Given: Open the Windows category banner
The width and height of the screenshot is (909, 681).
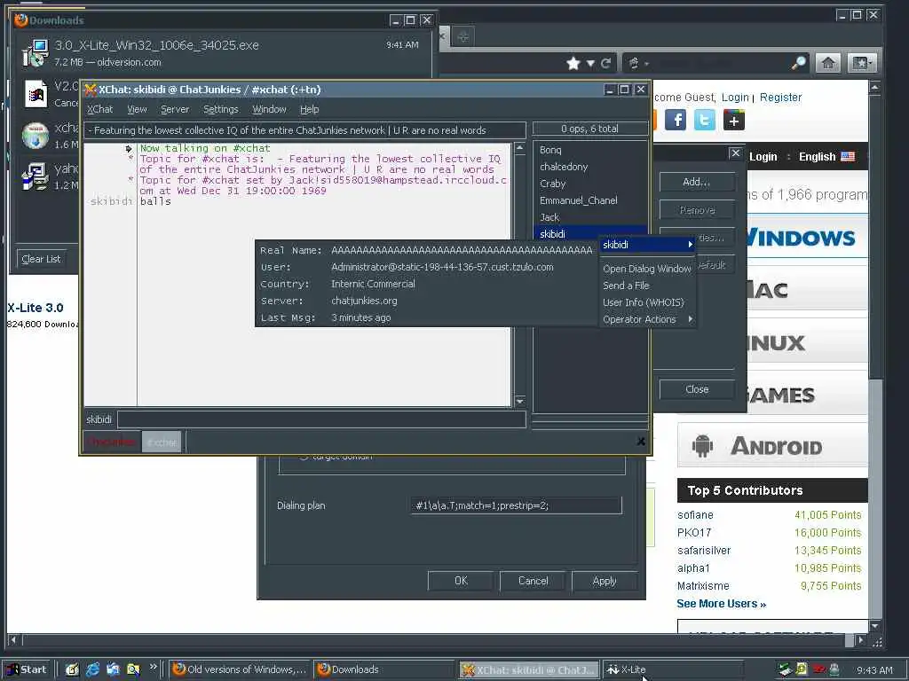Looking at the screenshot, I should coord(807,238).
